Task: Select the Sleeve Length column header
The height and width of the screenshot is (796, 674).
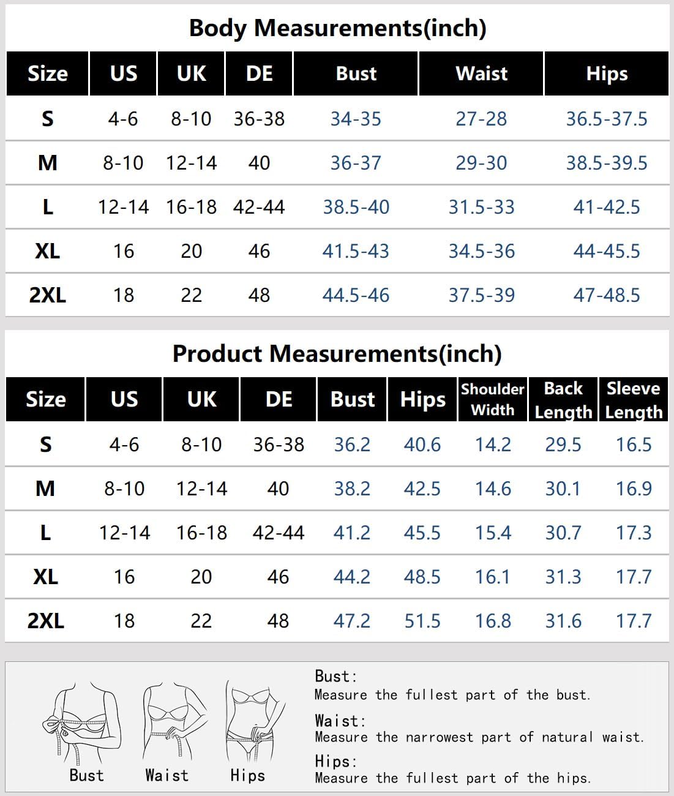Action: pos(634,399)
